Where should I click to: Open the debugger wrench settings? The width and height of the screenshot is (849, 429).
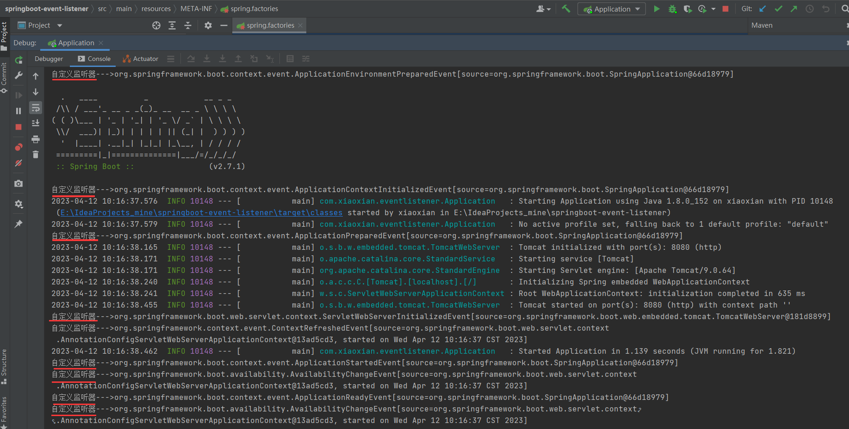[19, 75]
